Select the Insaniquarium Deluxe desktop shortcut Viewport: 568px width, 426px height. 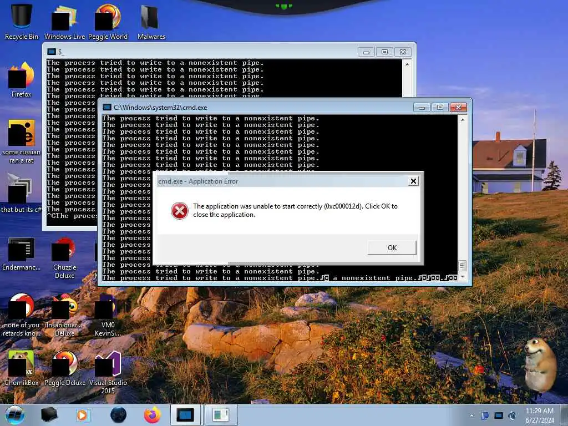[64, 315]
